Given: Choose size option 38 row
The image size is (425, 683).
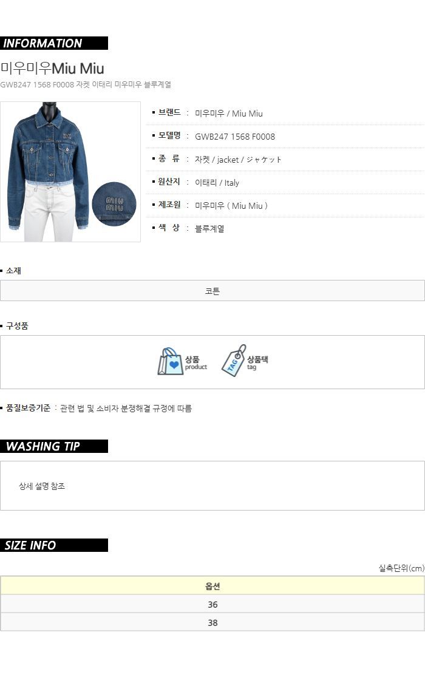Looking at the screenshot, I should coord(212,622).
